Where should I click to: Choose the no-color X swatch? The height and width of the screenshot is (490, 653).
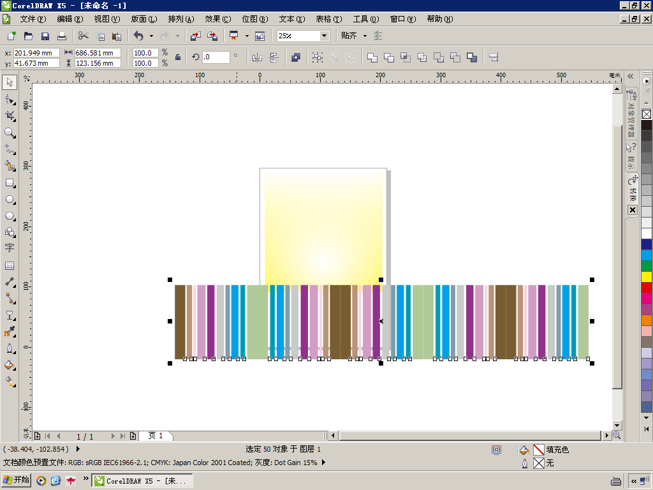coord(647,114)
